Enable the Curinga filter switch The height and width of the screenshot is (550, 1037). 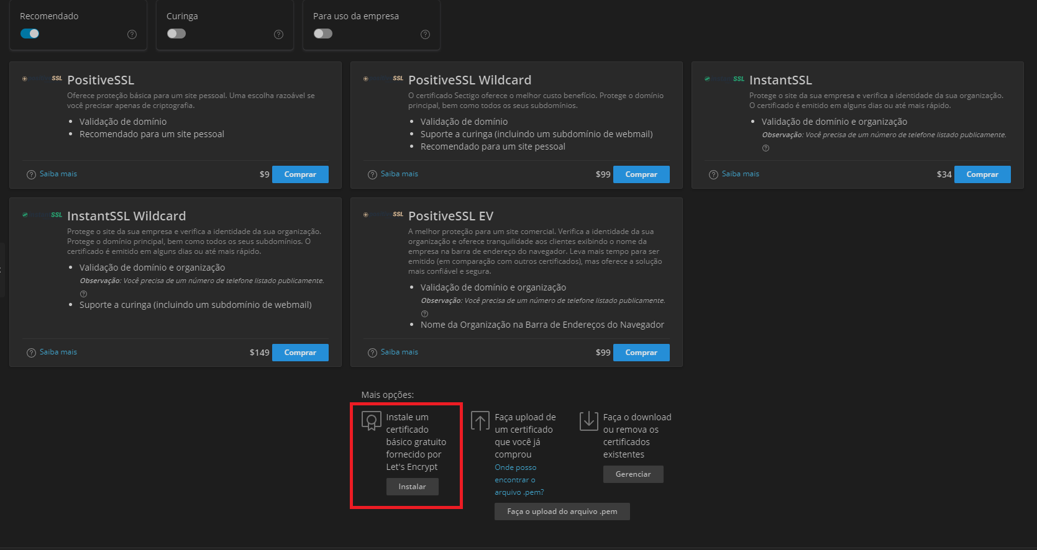[176, 34]
